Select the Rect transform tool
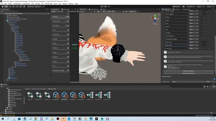Image resolution: width=216 pixels, height=121 pixels. click(17, 6)
